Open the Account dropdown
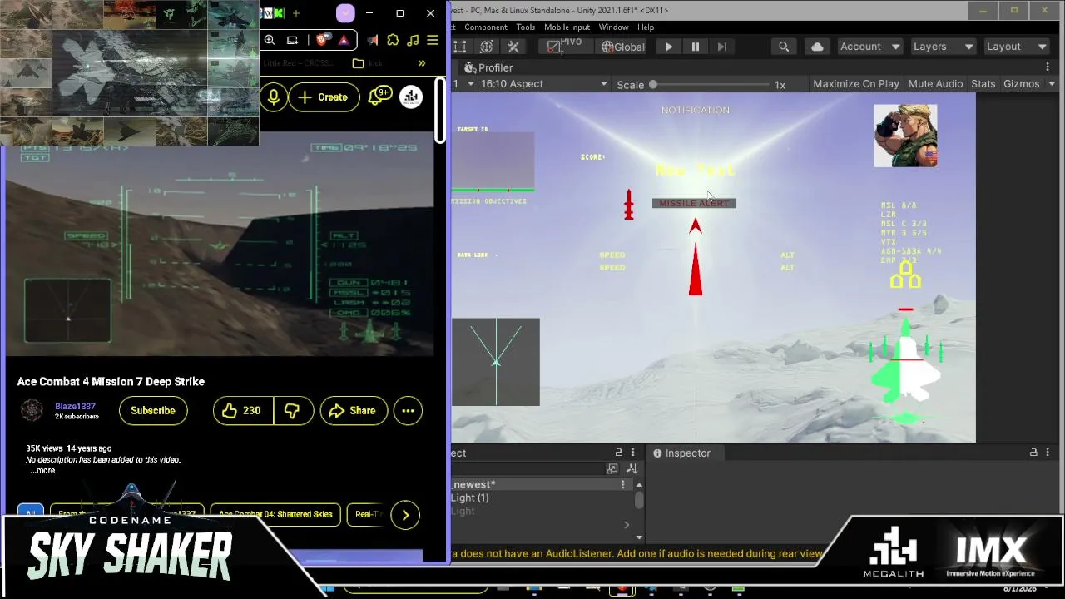Screen dimensions: 1065x599 (x=869, y=47)
